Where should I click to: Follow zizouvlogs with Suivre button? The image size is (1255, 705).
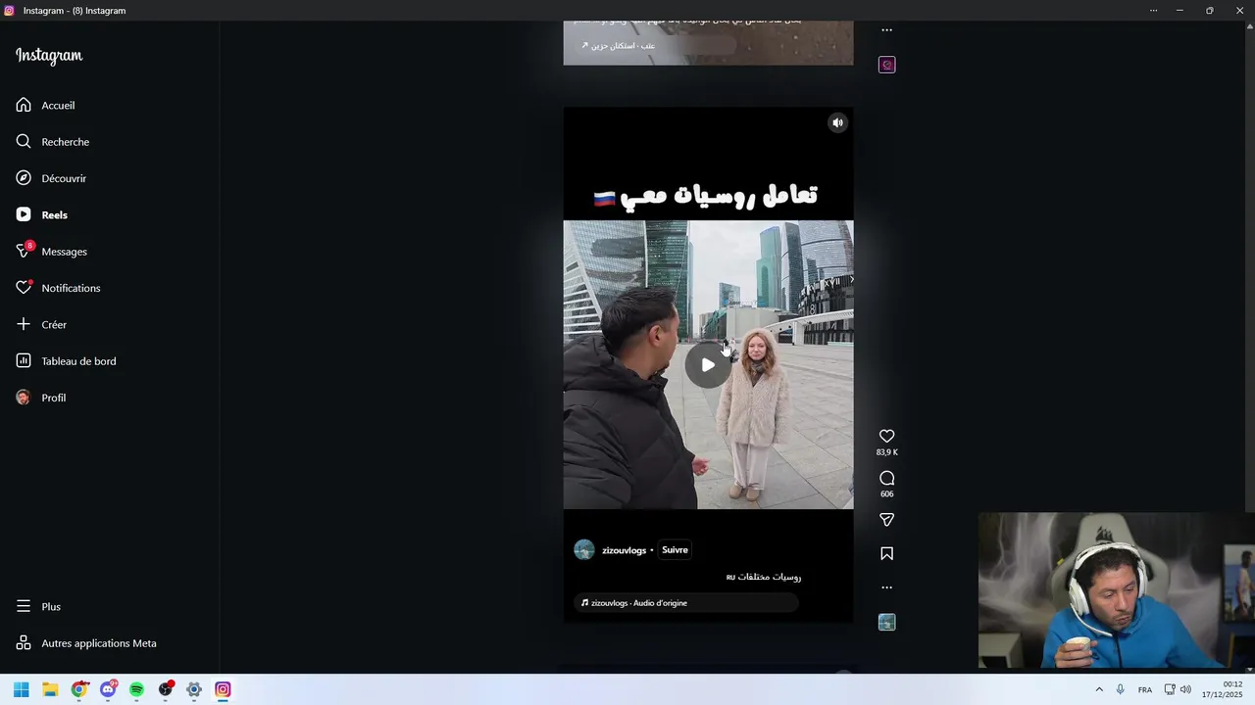coord(675,550)
